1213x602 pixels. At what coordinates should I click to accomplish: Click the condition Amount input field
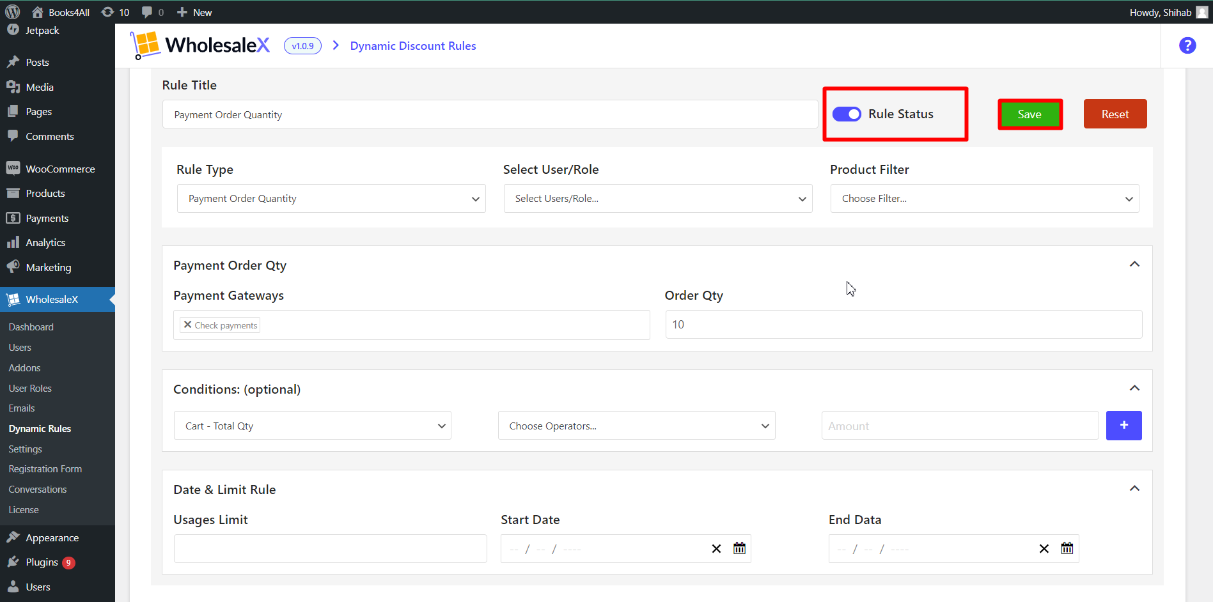(960, 426)
